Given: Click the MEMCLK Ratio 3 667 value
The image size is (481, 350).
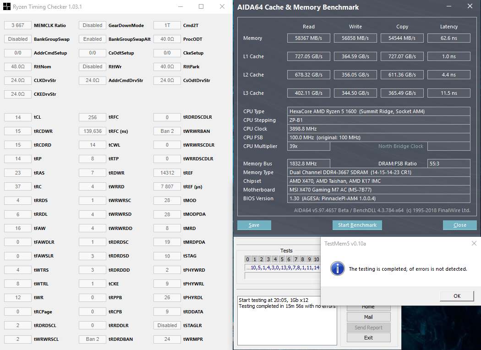Looking at the screenshot, I should [x=18, y=25].
